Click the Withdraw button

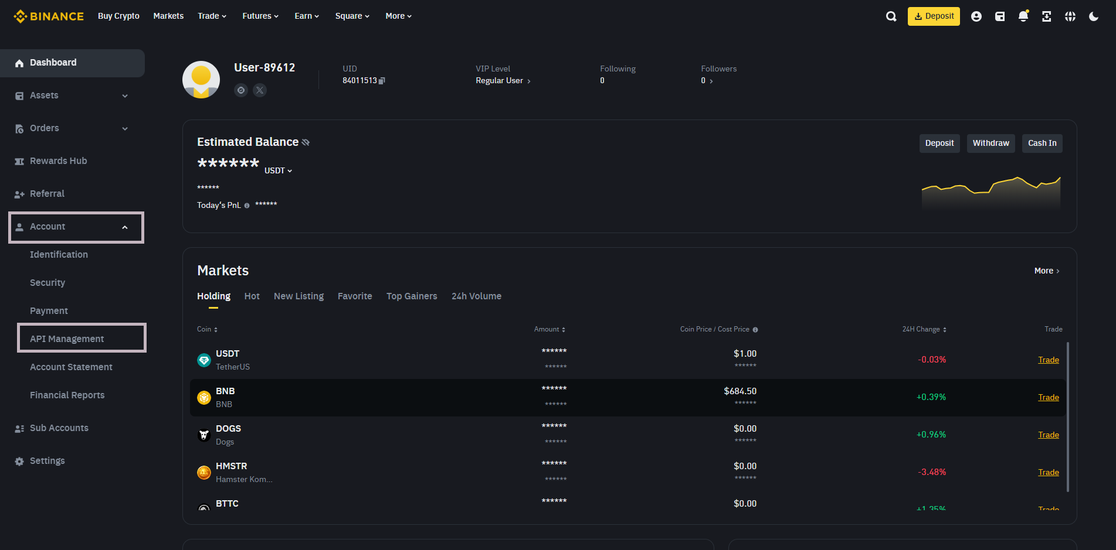pyautogui.click(x=991, y=144)
